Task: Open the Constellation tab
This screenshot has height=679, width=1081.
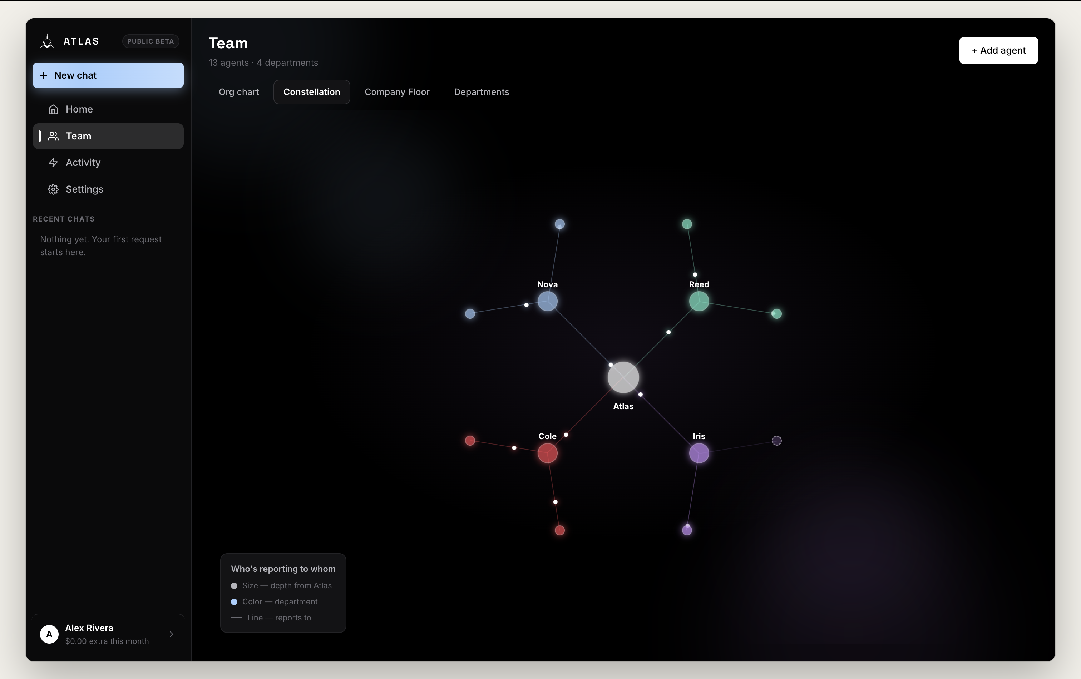Action: pos(312,92)
